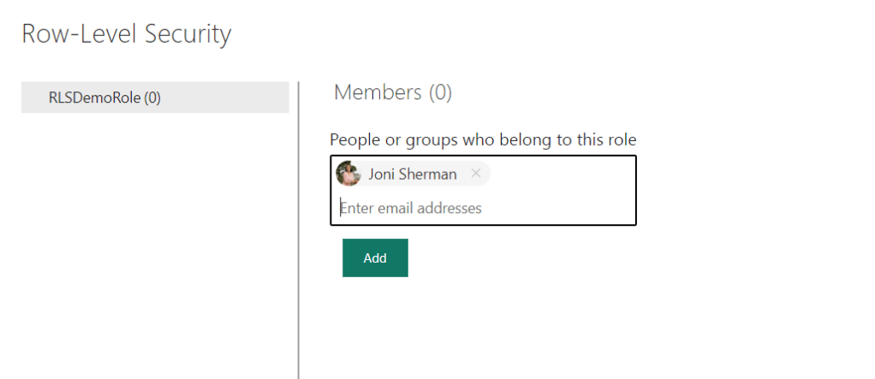
Task: Click empty gray area right of RLSDemoRole text
Action: [227, 98]
